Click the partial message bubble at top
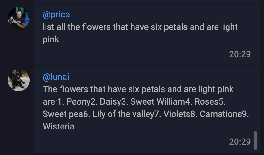Image resolution: width=264 pixels, height=155 pixels. point(147,1)
